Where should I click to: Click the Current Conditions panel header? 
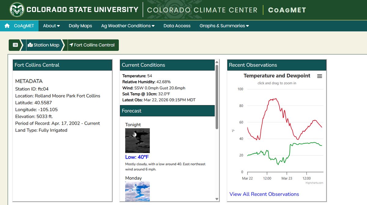167,65
